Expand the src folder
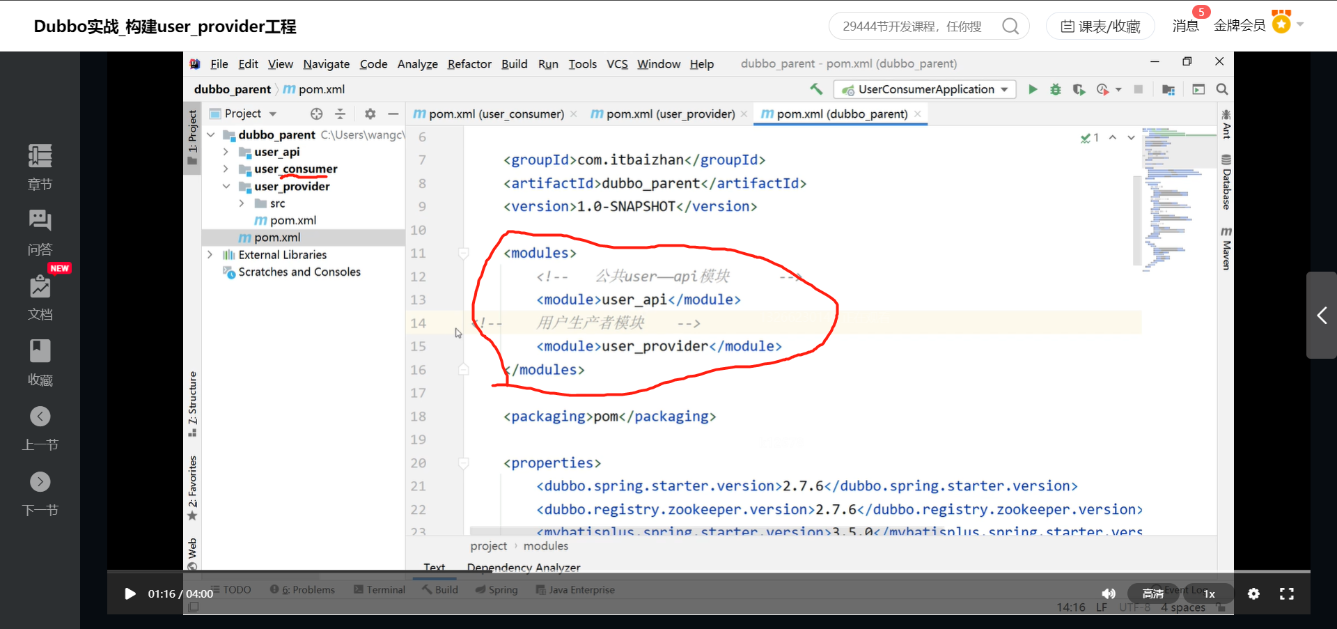Viewport: 1337px width, 629px height. pos(242,203)
